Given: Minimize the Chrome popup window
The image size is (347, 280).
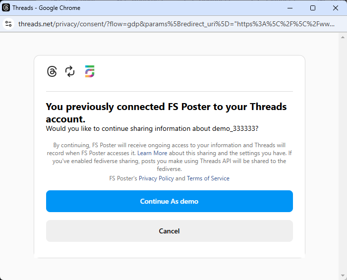Looking at the screenshot, I should click(x=290, y=8).
